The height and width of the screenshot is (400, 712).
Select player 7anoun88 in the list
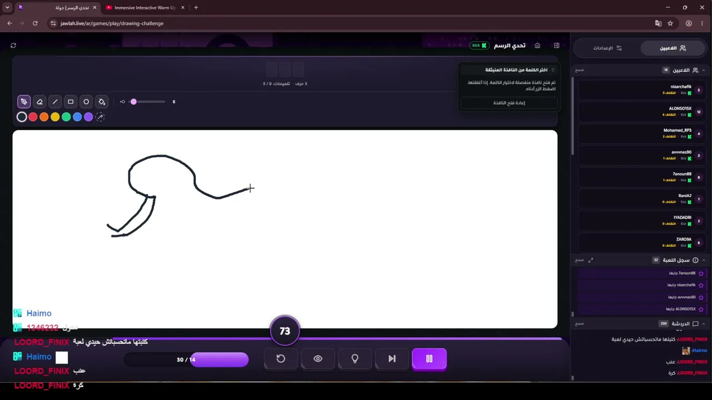click(x=642, y=177)
